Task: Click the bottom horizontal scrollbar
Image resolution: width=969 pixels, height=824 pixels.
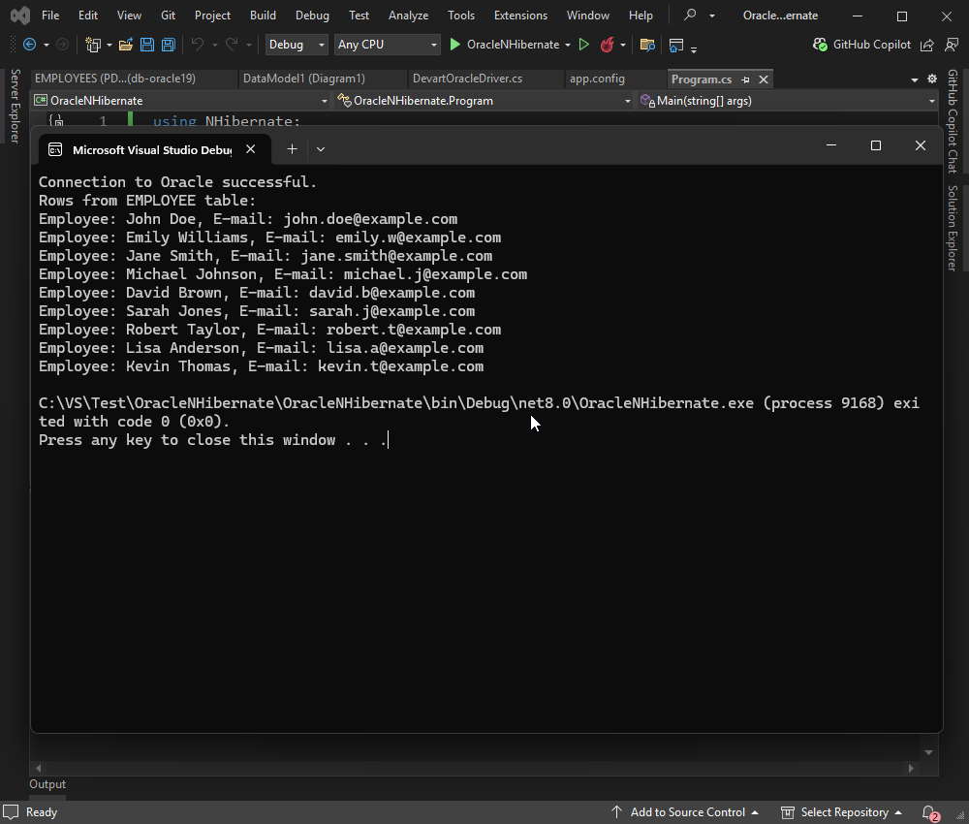Action: tap(475, 767)
